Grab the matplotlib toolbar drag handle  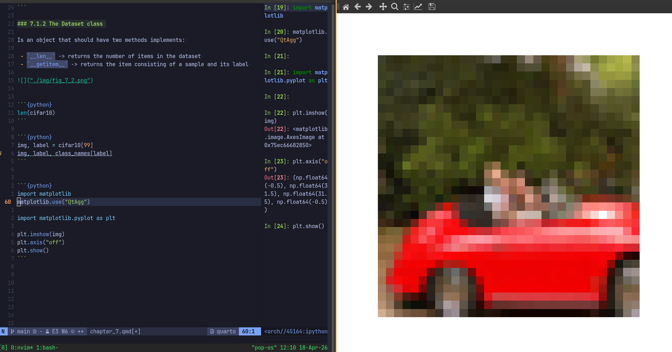[338, 7]
